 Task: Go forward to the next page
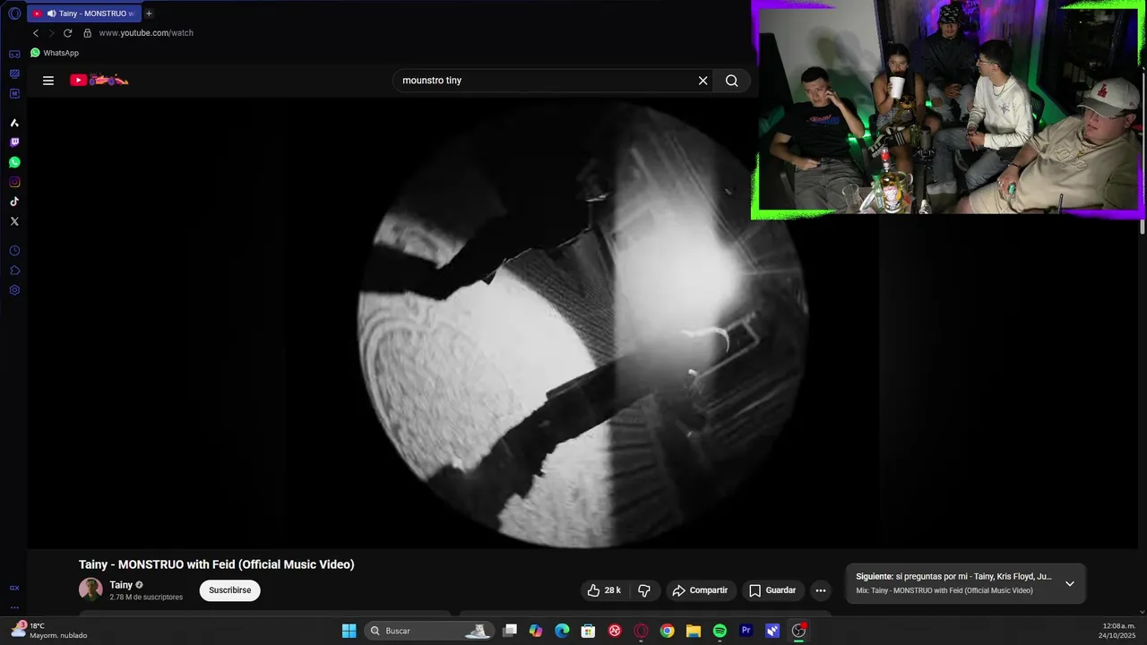click(51, 33)
